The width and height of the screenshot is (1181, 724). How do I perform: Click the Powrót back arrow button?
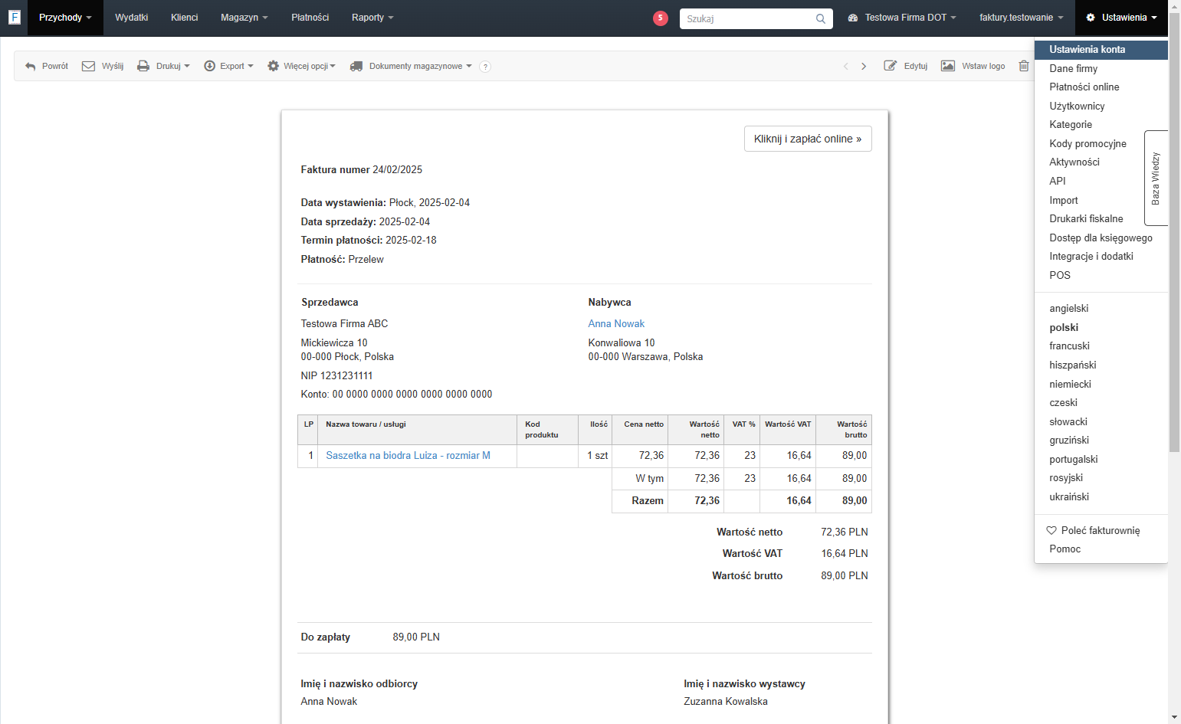pos(47,66)
